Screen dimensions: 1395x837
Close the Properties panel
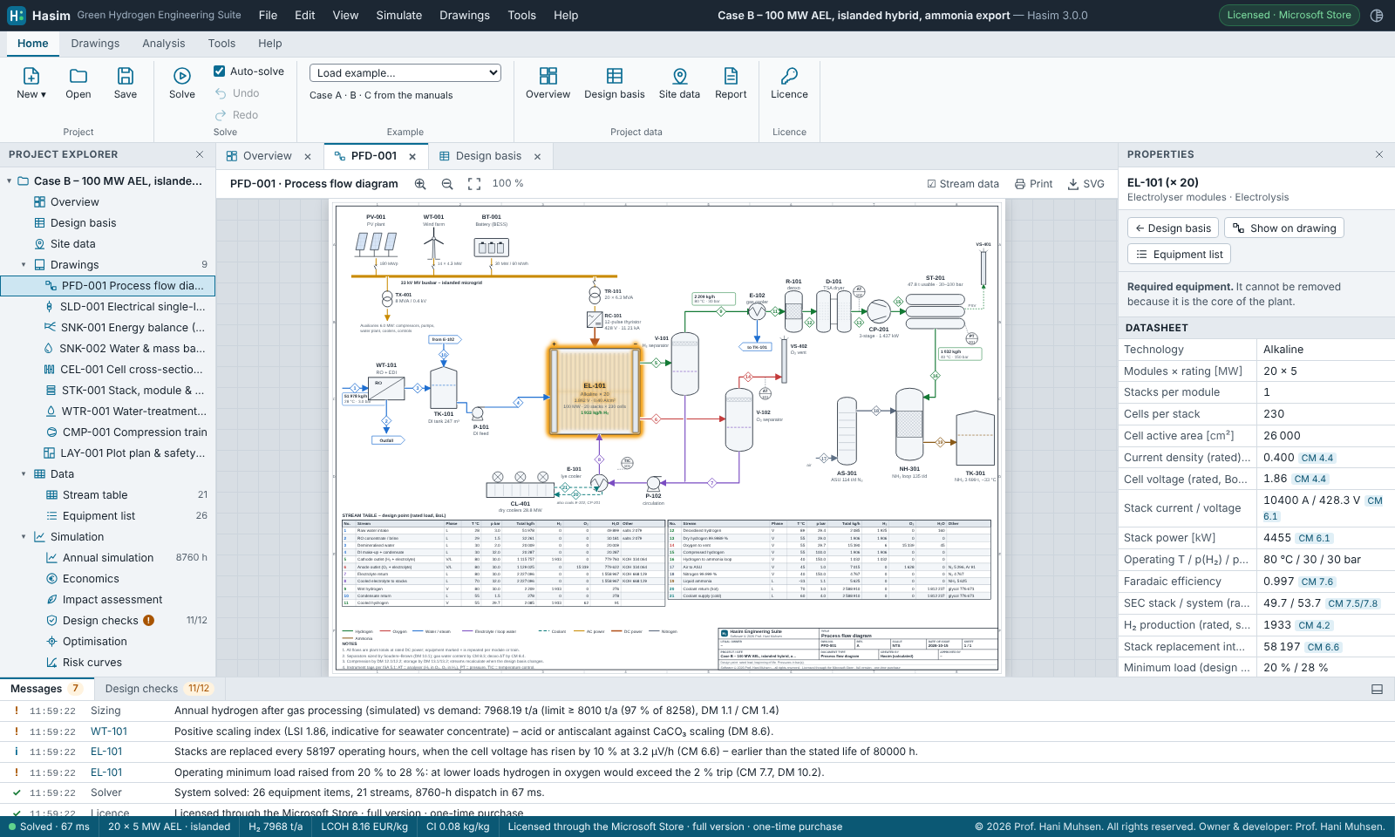(x=1379, y=154)
